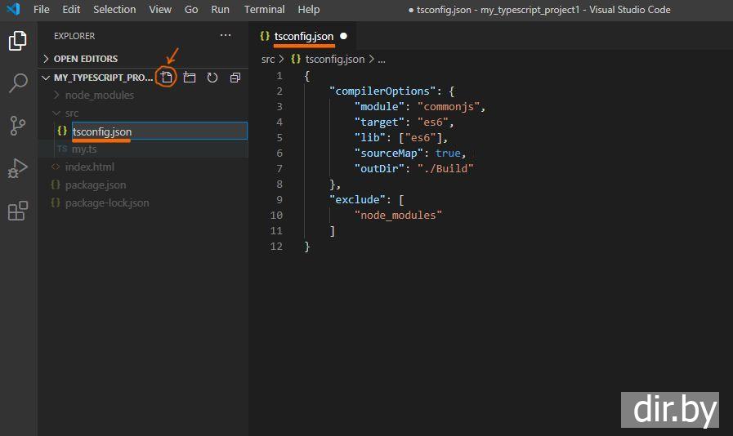733x436 pixels.
Task: Open the Explorer view in activity bar
Action: (17, 40)
